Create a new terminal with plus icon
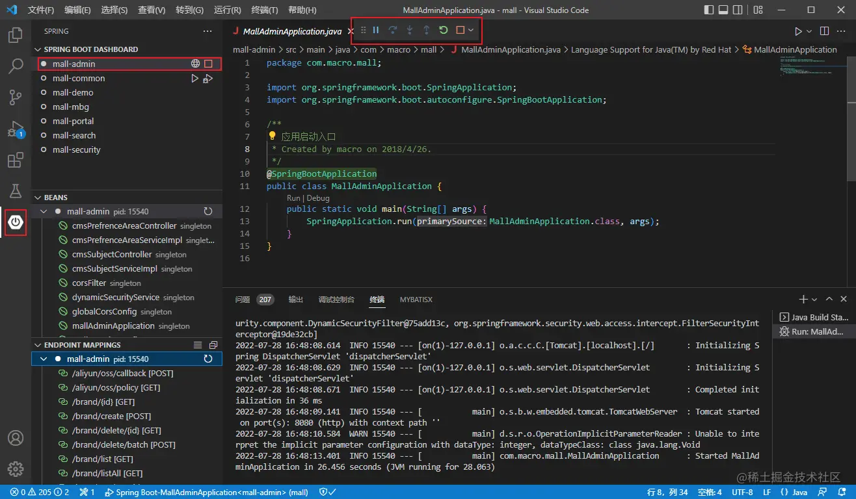Screen dimensions: 856x499 coord(803,299)
